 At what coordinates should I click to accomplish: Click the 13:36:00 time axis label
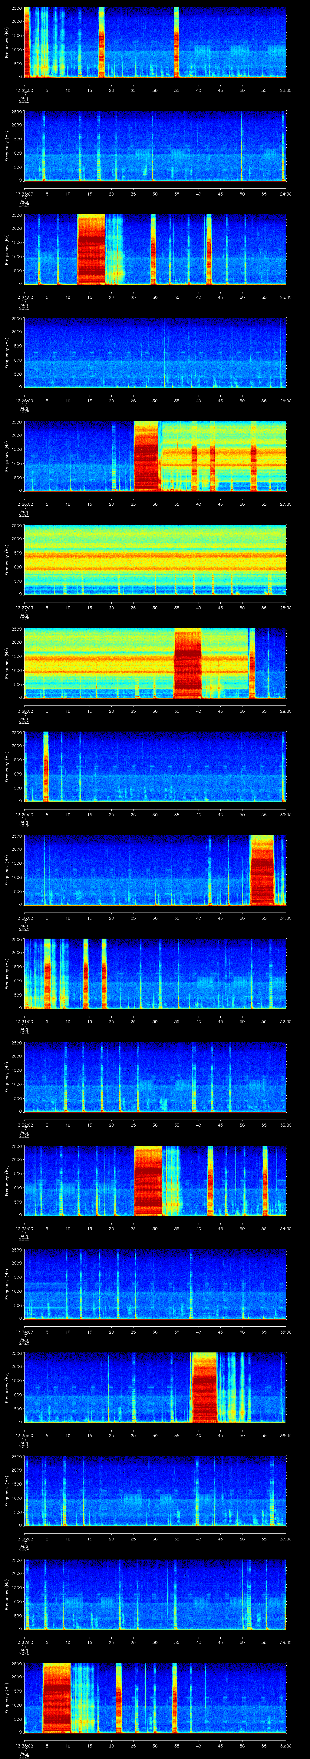(x=24, y=1538)
